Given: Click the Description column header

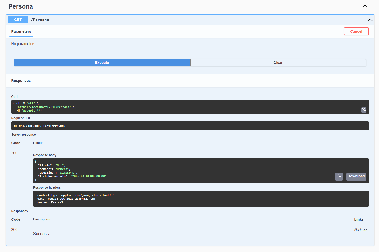Looking at the screenshot, I should 42,219.
